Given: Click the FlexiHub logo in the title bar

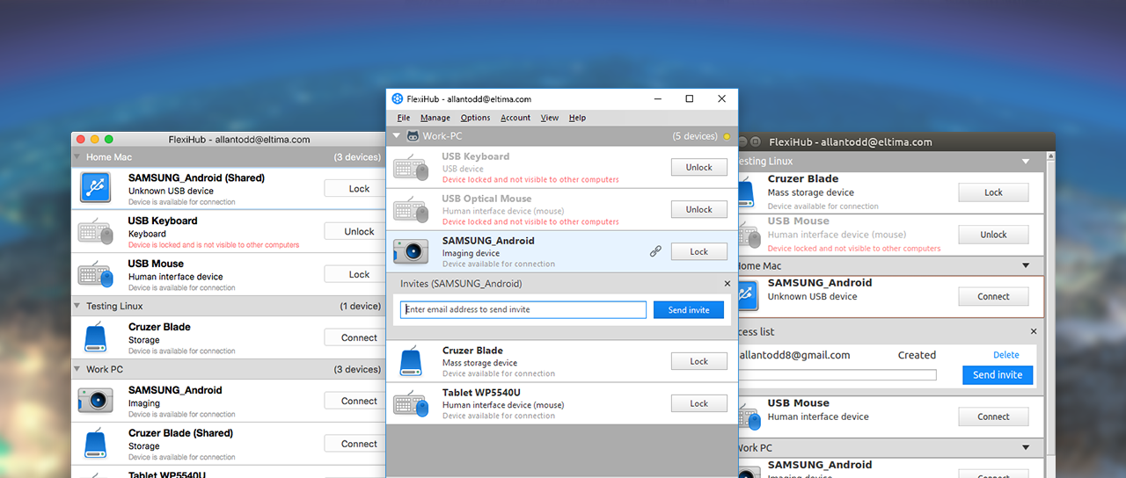Looking at the screenshot, I should pyautogui.click(x=398, y=98).
